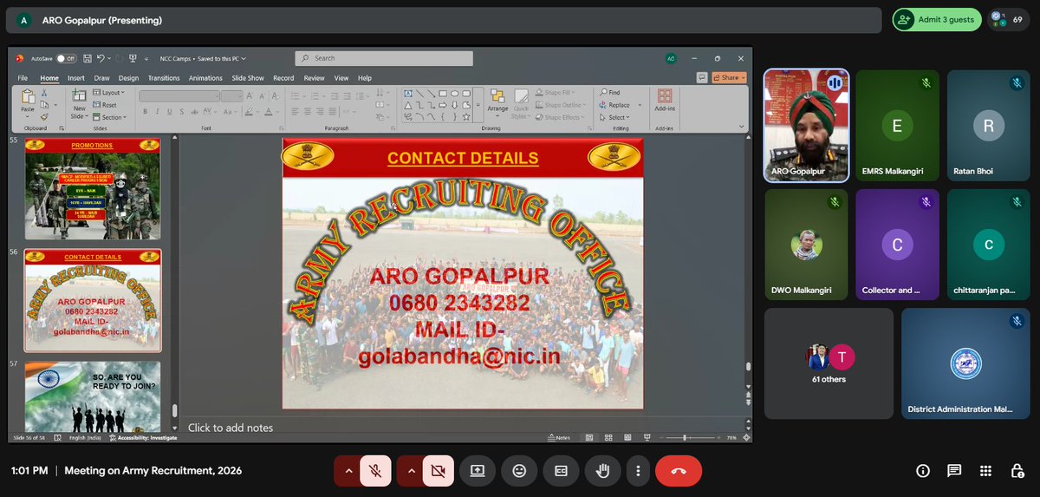The height and width of the screenshot is (497, 1040).
Task: Open the Share dropdown button
Action: pos(730,77)
